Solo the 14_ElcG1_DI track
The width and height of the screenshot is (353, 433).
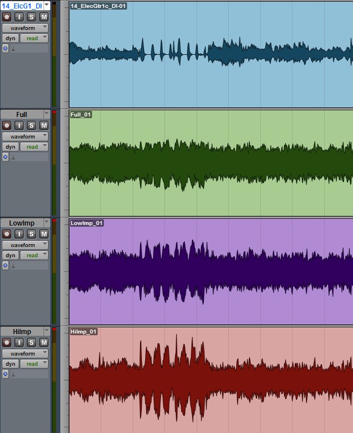pos(32,17)
